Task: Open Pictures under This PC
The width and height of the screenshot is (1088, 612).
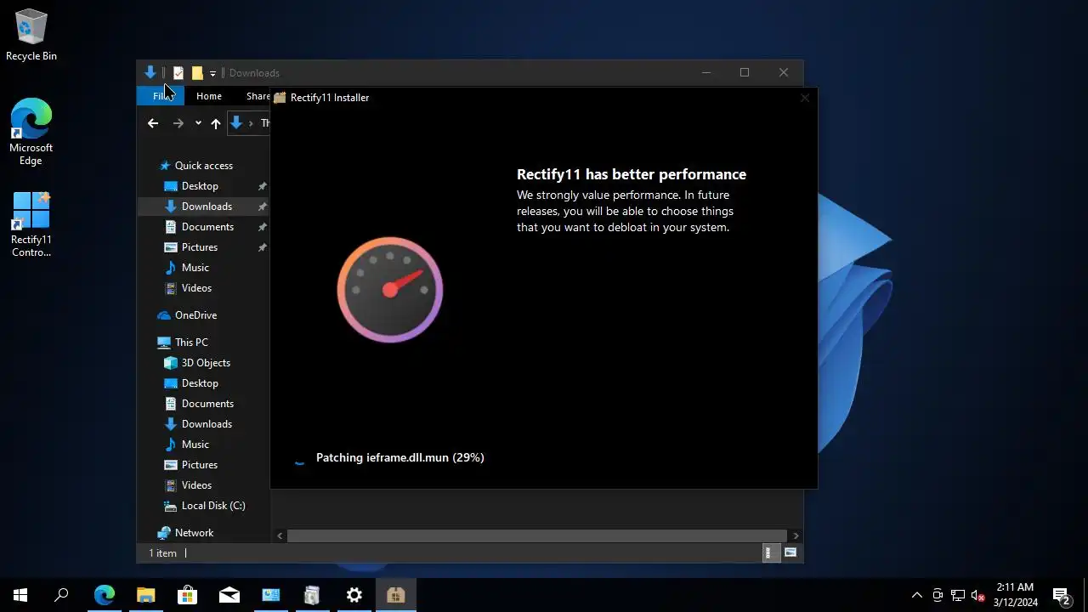Action: point(200,465)
